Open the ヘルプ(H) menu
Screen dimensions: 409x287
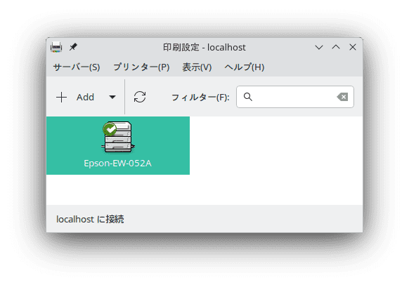click(245, 67)
